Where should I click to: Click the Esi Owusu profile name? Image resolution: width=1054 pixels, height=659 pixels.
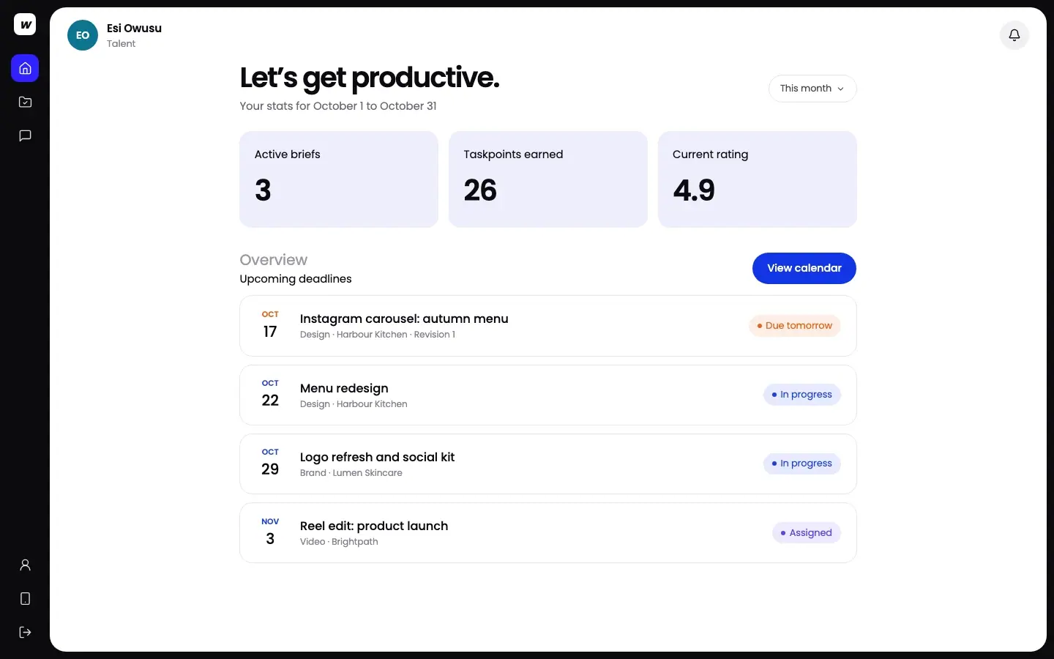[134, 29]
